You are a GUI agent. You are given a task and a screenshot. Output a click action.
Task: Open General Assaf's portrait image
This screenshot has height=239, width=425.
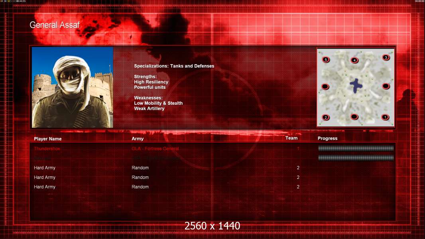point(73,87)
